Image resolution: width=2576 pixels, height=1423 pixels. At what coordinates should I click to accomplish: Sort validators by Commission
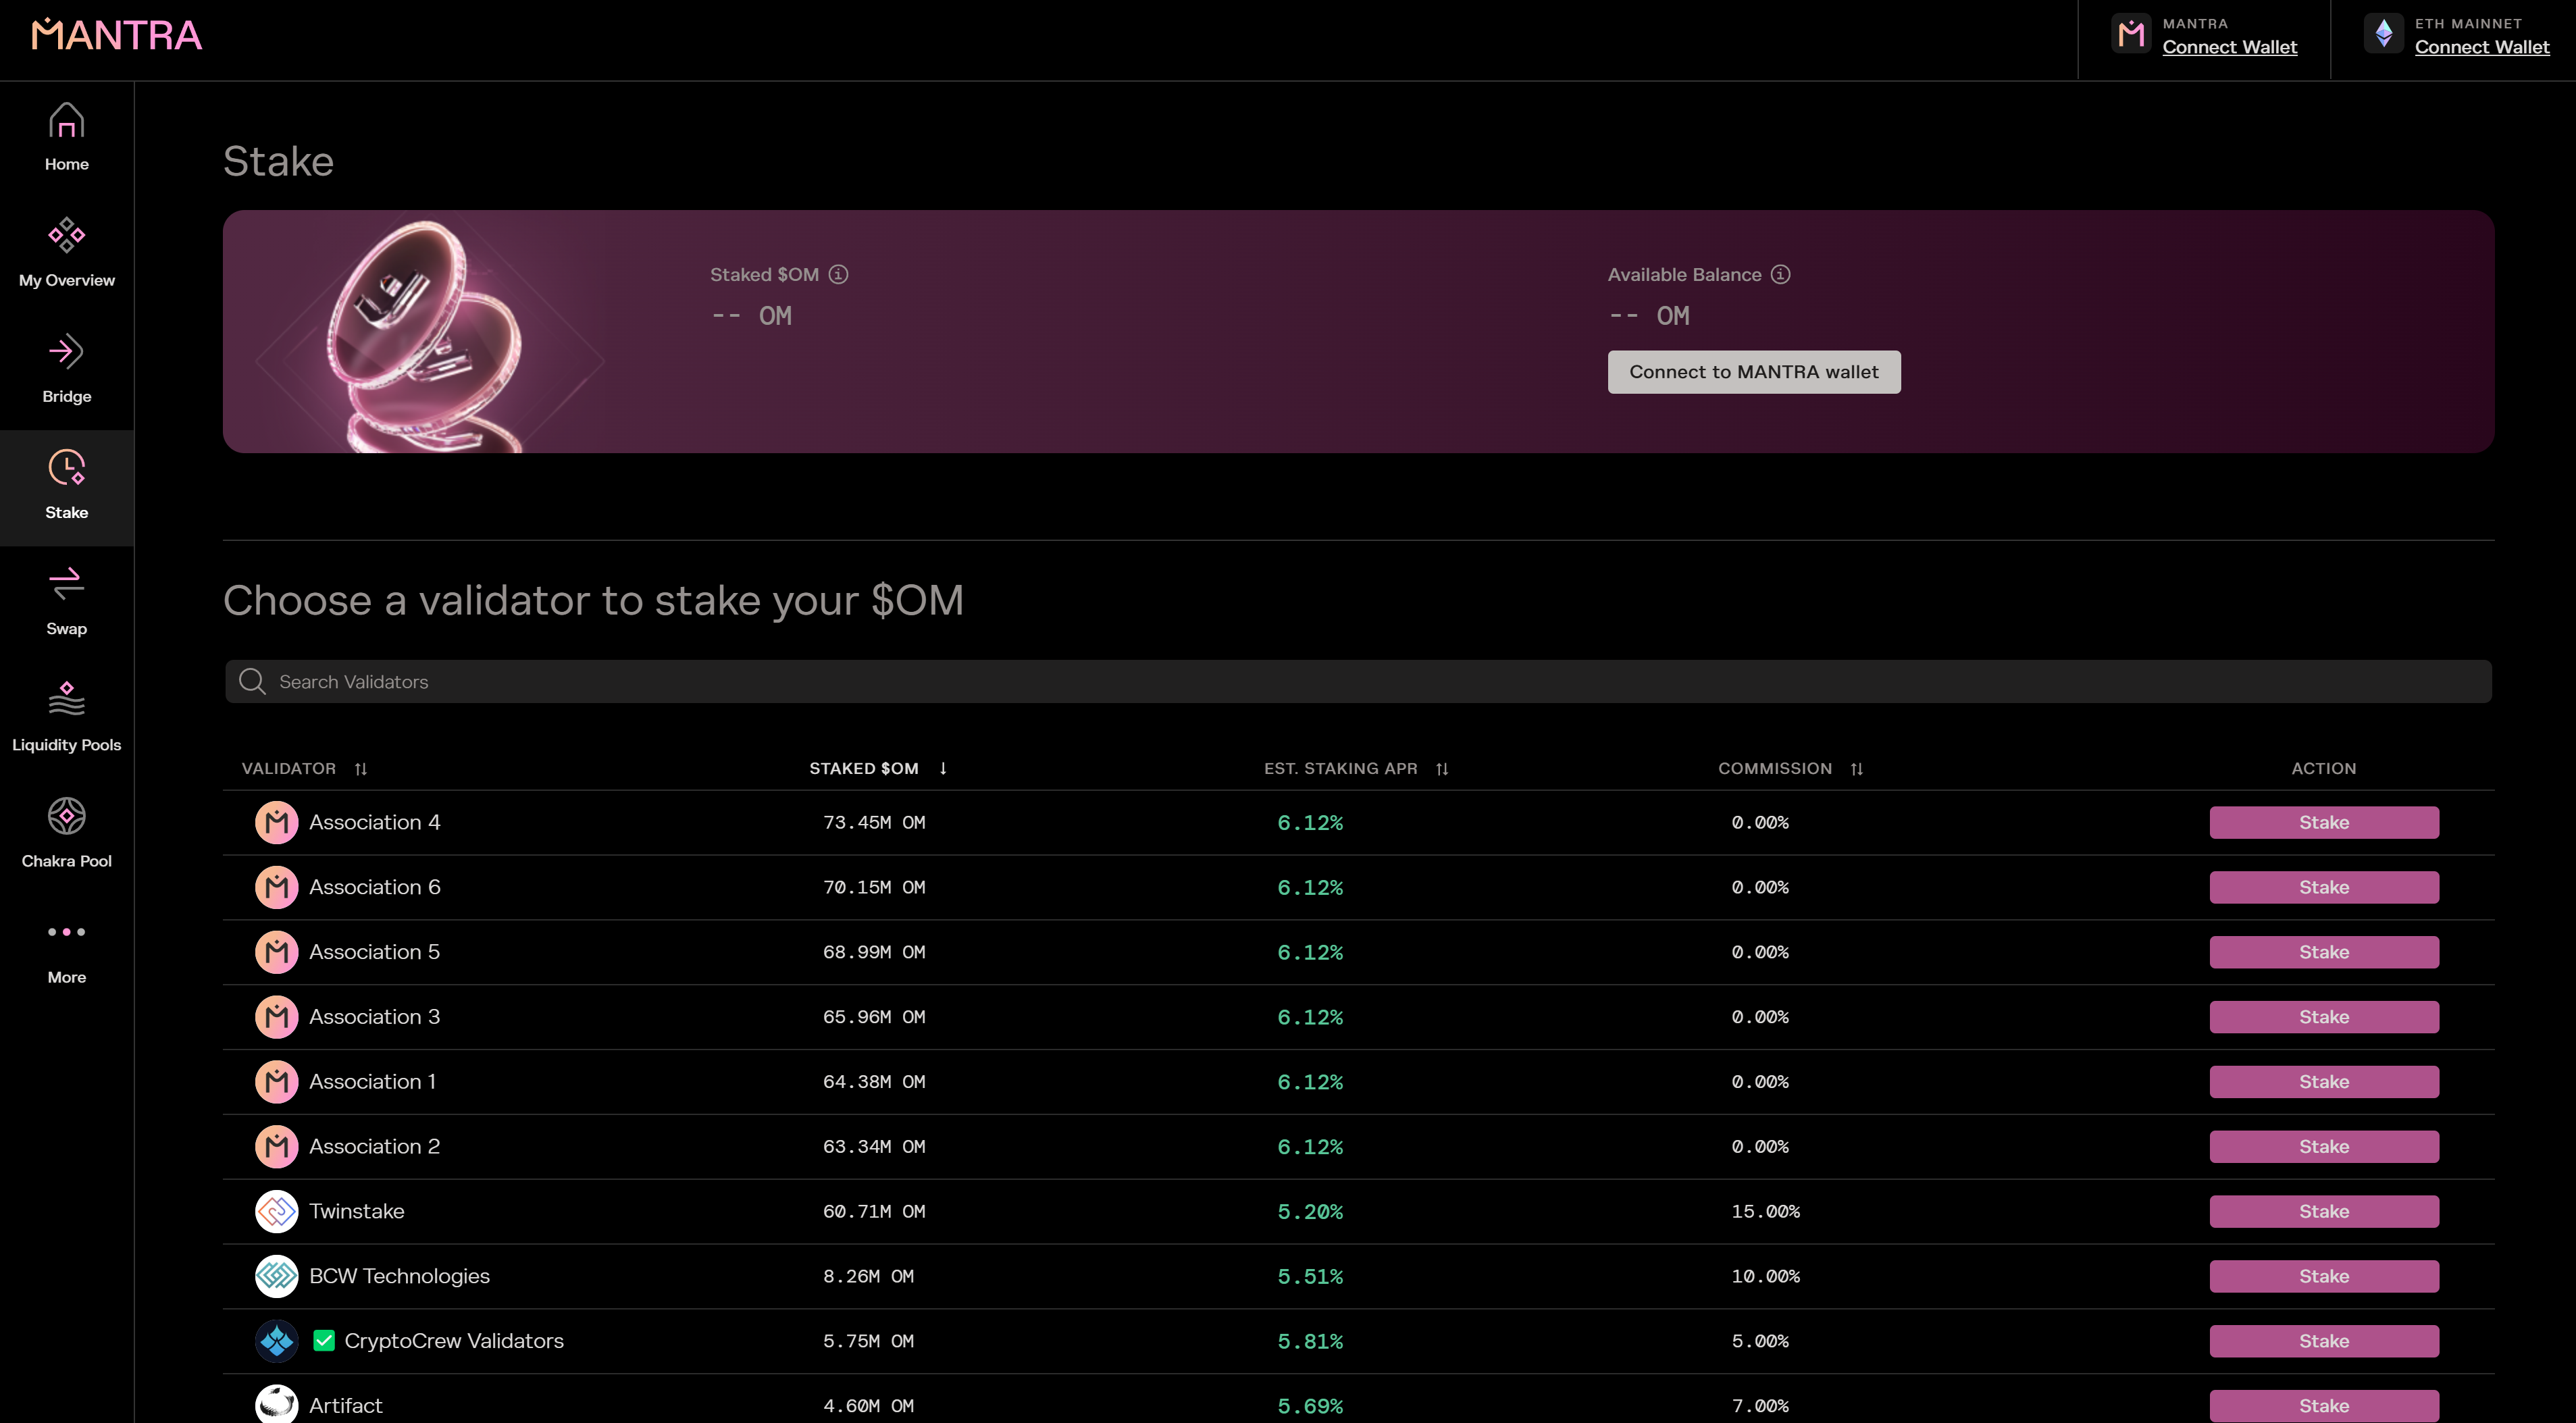[x=1856, y=769]
